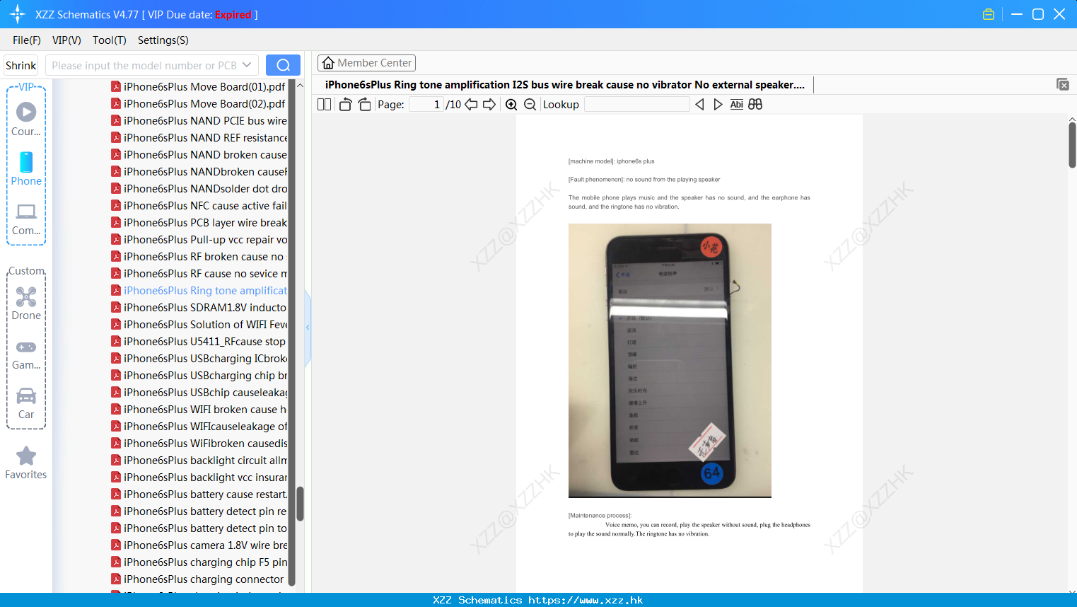The image size is (1077, 607).
Task: Go to next page arrow
Action: (x=489, y=105)
